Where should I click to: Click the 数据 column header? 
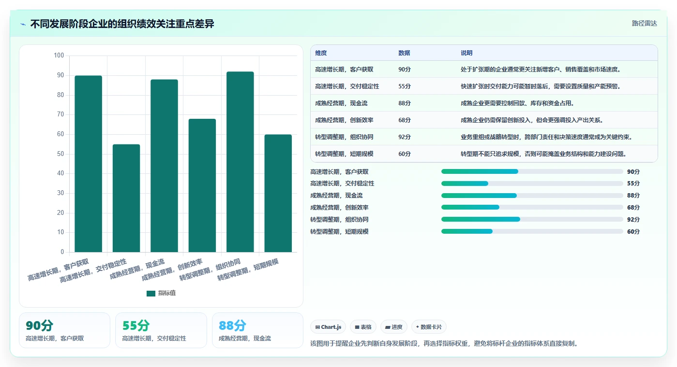pyautogui.click(x=404, y=53)
